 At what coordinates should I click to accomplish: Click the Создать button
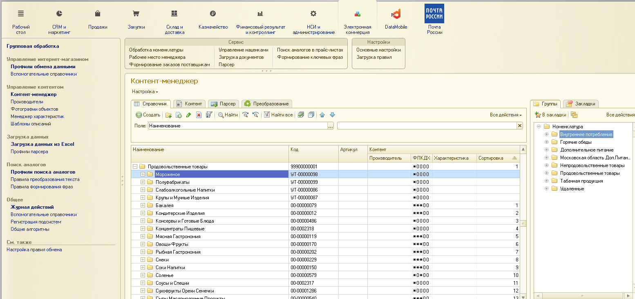pyautogui.click(x=148, y=115)
